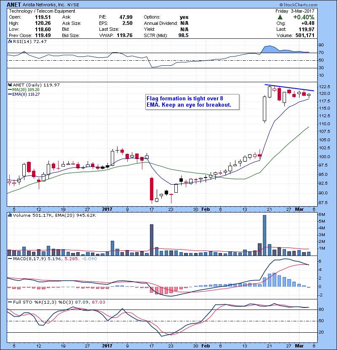Image resolution: width=337 pixels, height=350 pixels.
Task: Click the -2 MACD axis label
Action: (321, 295)
